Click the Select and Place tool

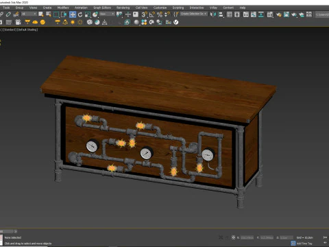(x=95, y=14)
